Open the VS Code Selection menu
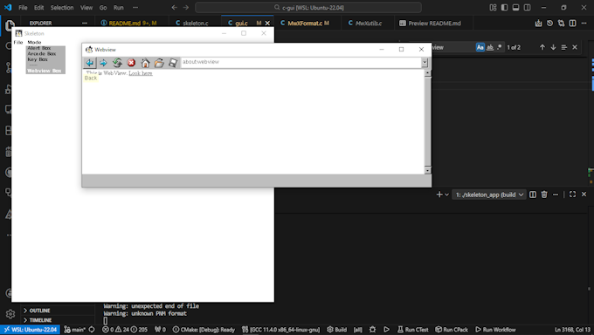 (62, 8)
